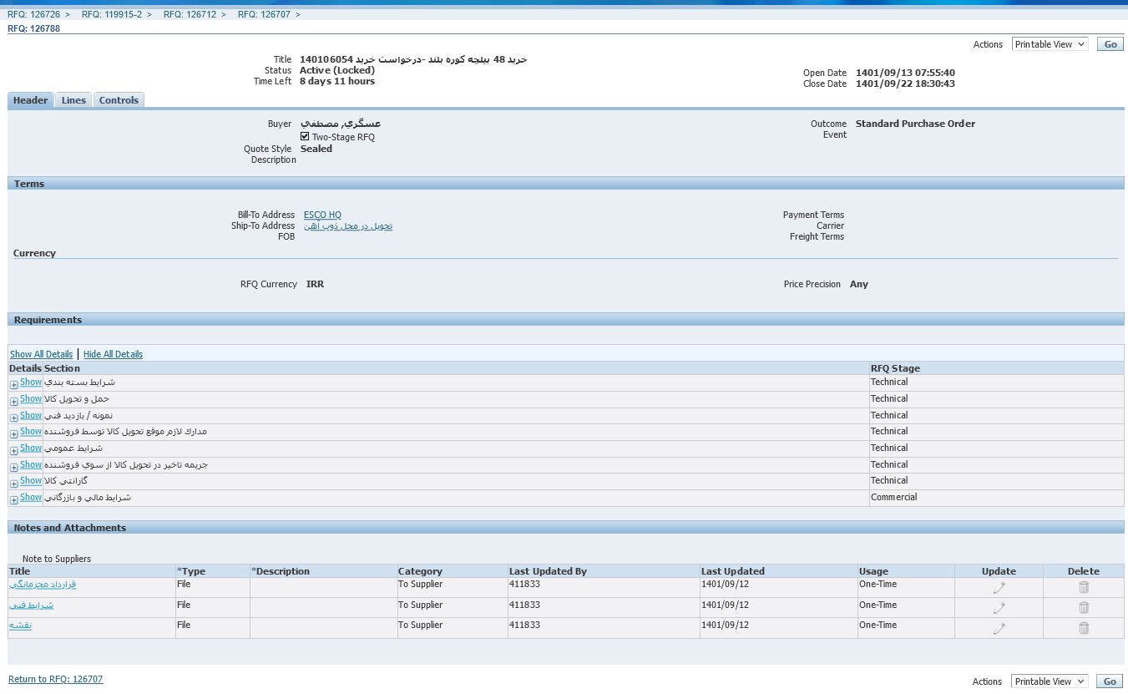Expand plus icon for شرايط عمومي section
Image resolution: width=1128 pixels, height=694 pixels.
pyautogui.click(x=13, y=451)
